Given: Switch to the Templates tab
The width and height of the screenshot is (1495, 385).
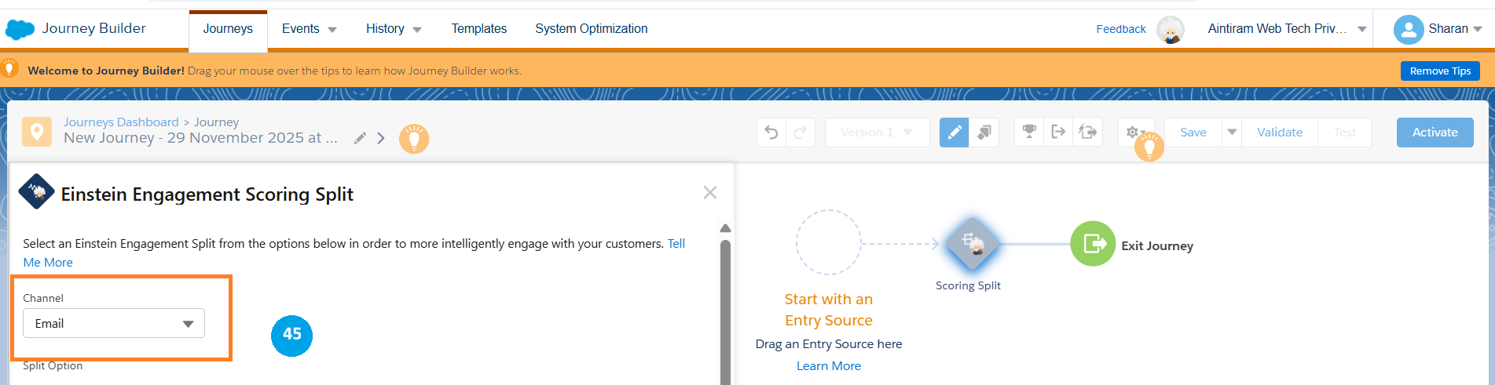Looking at the screenshot, I should [478, 29].
